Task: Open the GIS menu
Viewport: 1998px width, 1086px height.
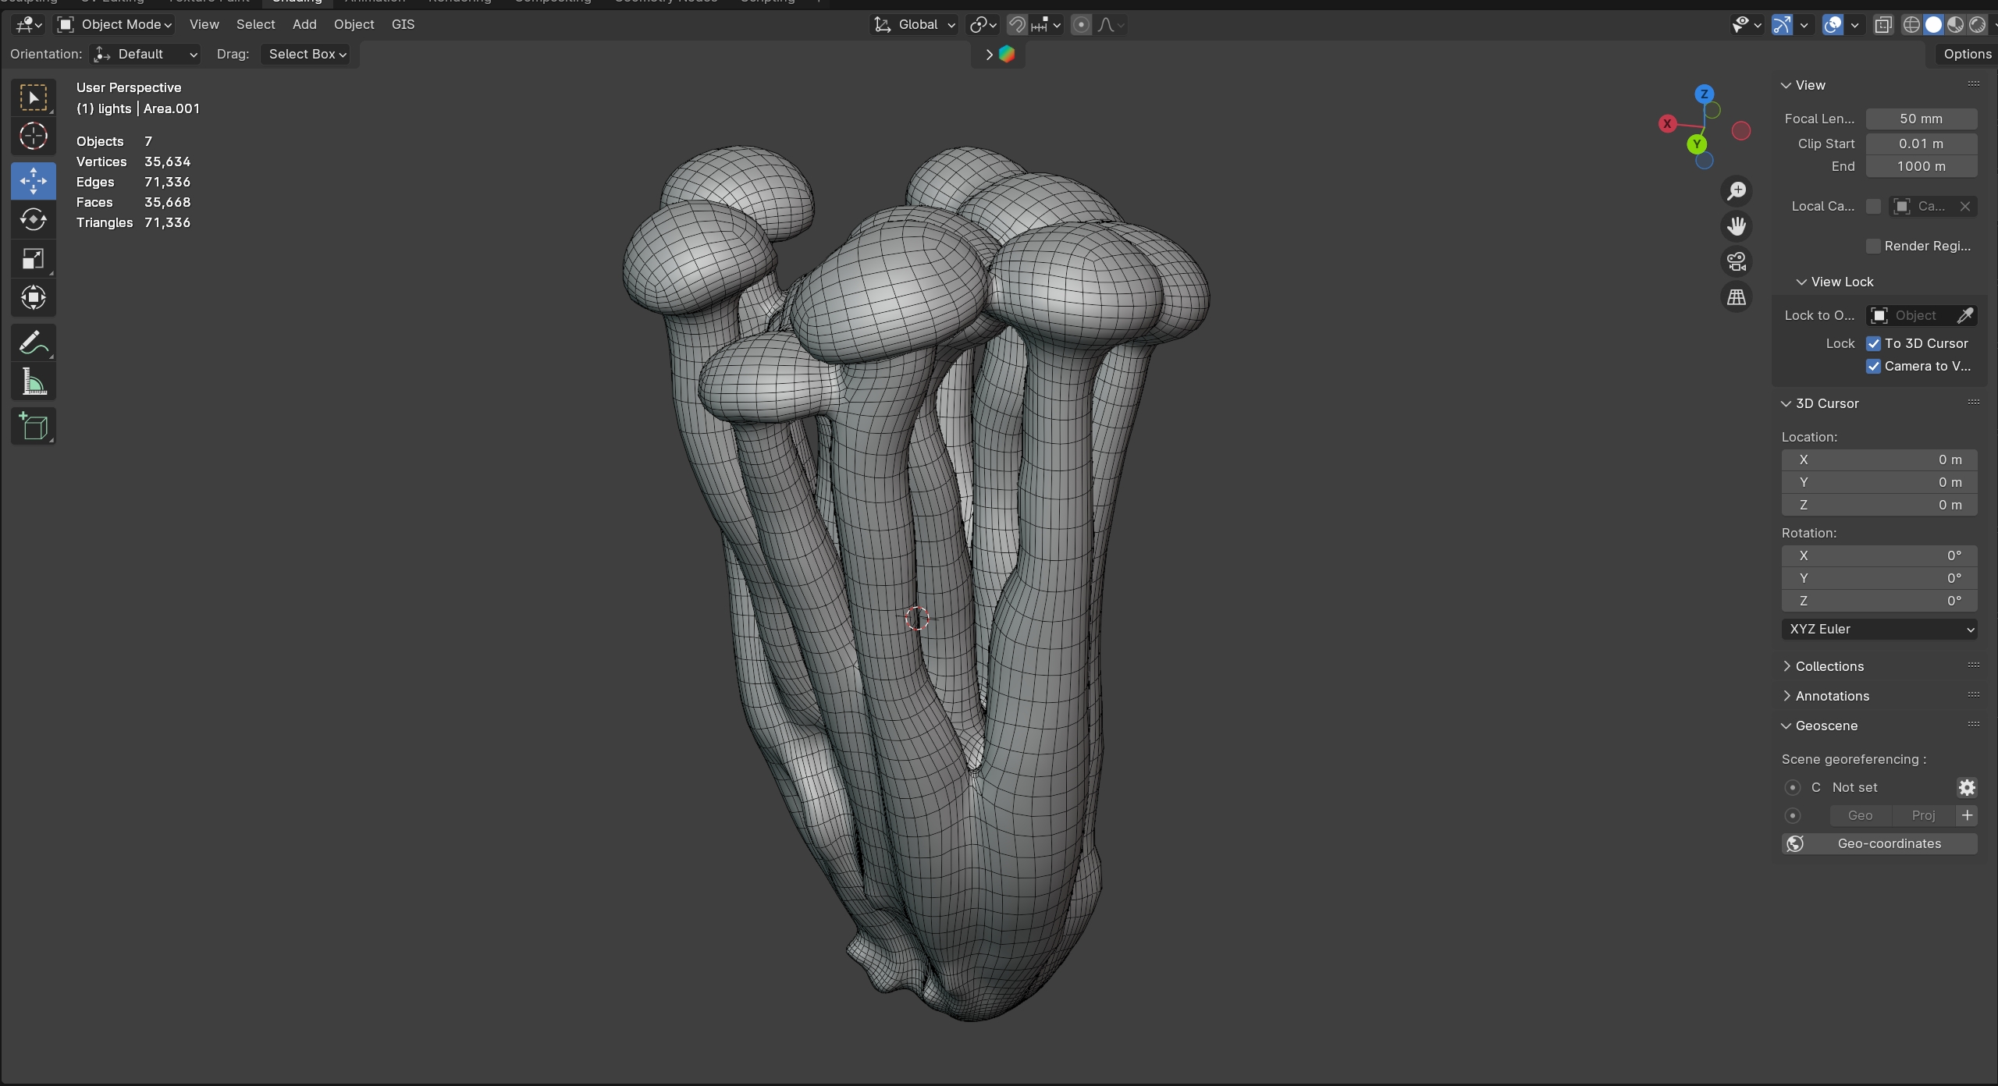Action: point(403,24)
